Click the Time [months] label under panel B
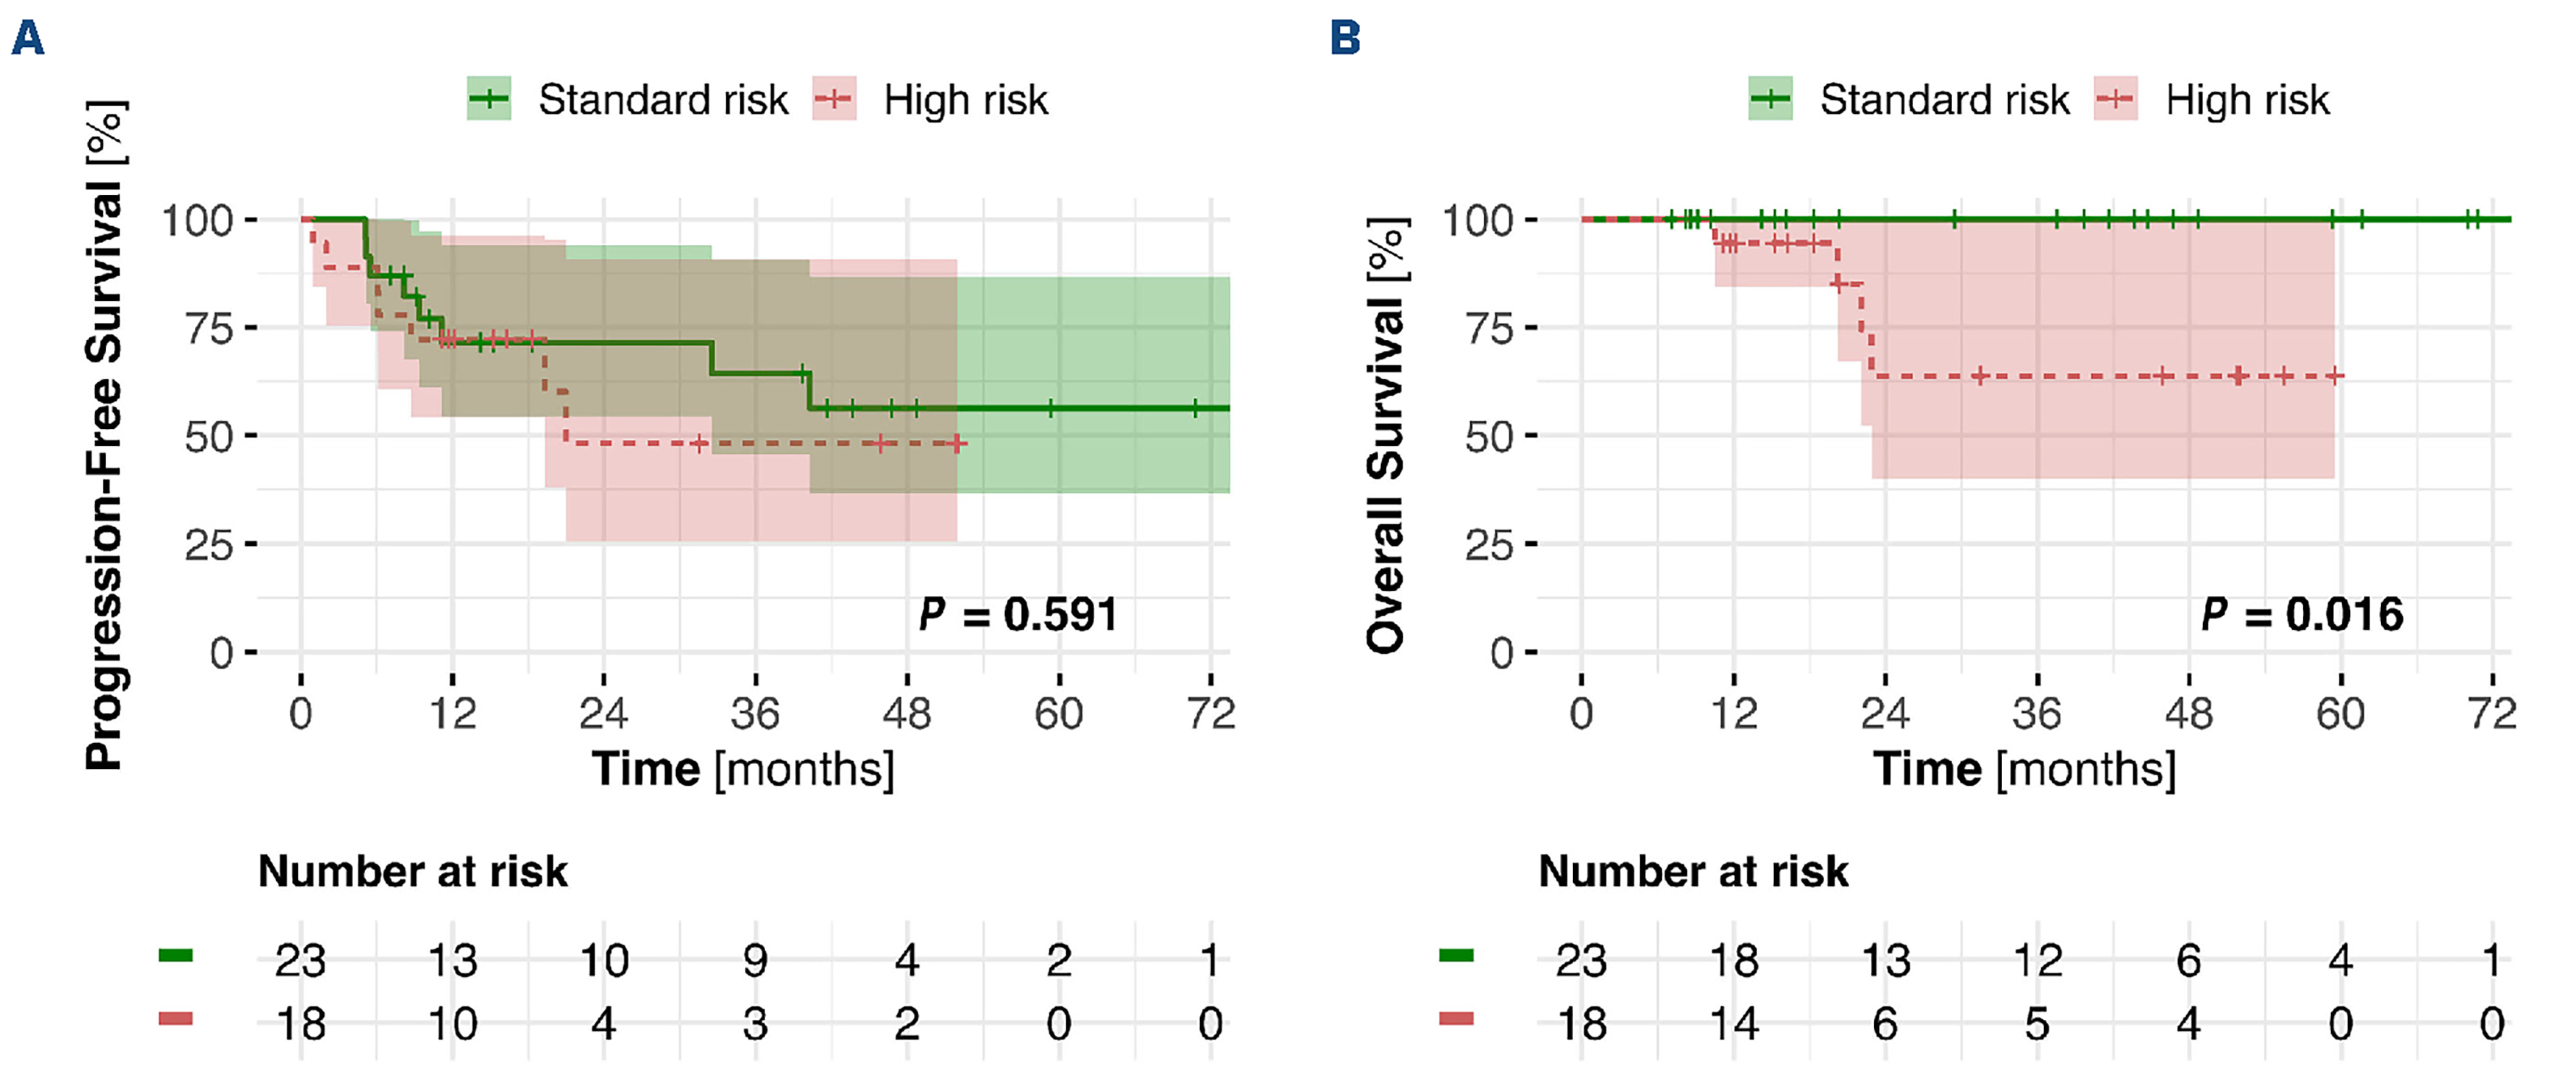 tap(2024, 769)
